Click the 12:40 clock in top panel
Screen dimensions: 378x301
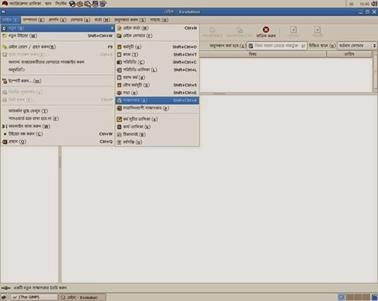coord(364,4)
